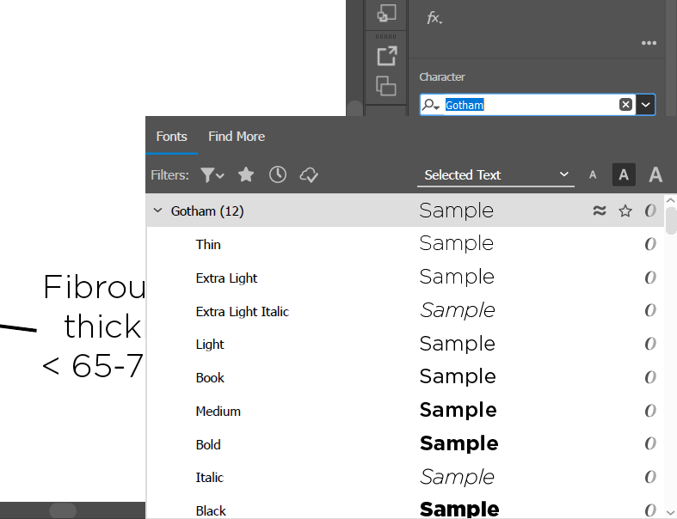The image size is (677, 519).
Task: Open the Artboards panel icon
Action: coord(386,85)
